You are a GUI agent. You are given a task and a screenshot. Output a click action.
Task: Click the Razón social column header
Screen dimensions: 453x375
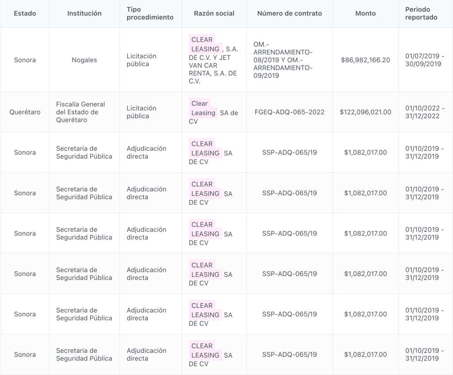pos(214,13)
